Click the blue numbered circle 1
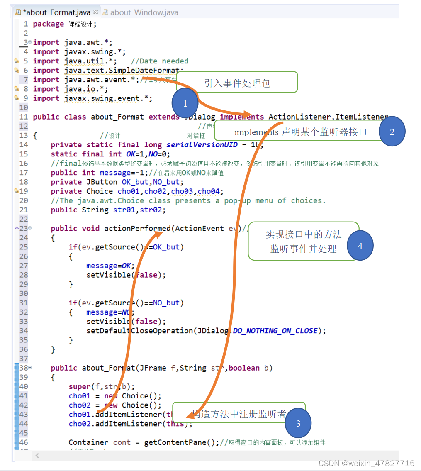The width and height of the screenshot is (421, 471). tap(185, 103)
